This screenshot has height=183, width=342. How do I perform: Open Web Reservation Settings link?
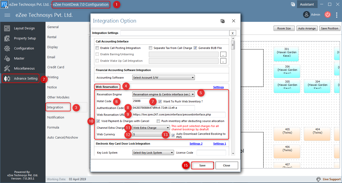click(219, 87)
